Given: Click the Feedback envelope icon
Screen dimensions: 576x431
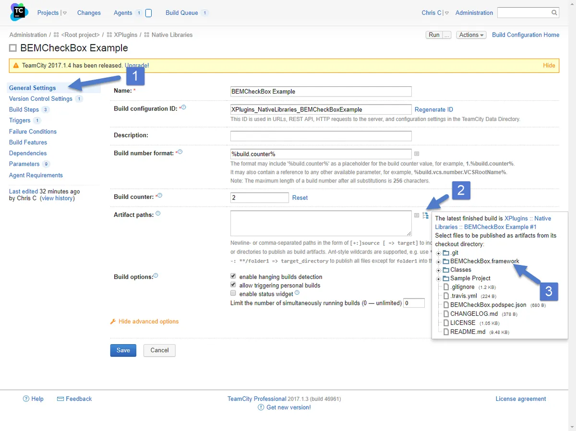Looking at the screenshot, I should pyautogui.click(x=60, y=399).
